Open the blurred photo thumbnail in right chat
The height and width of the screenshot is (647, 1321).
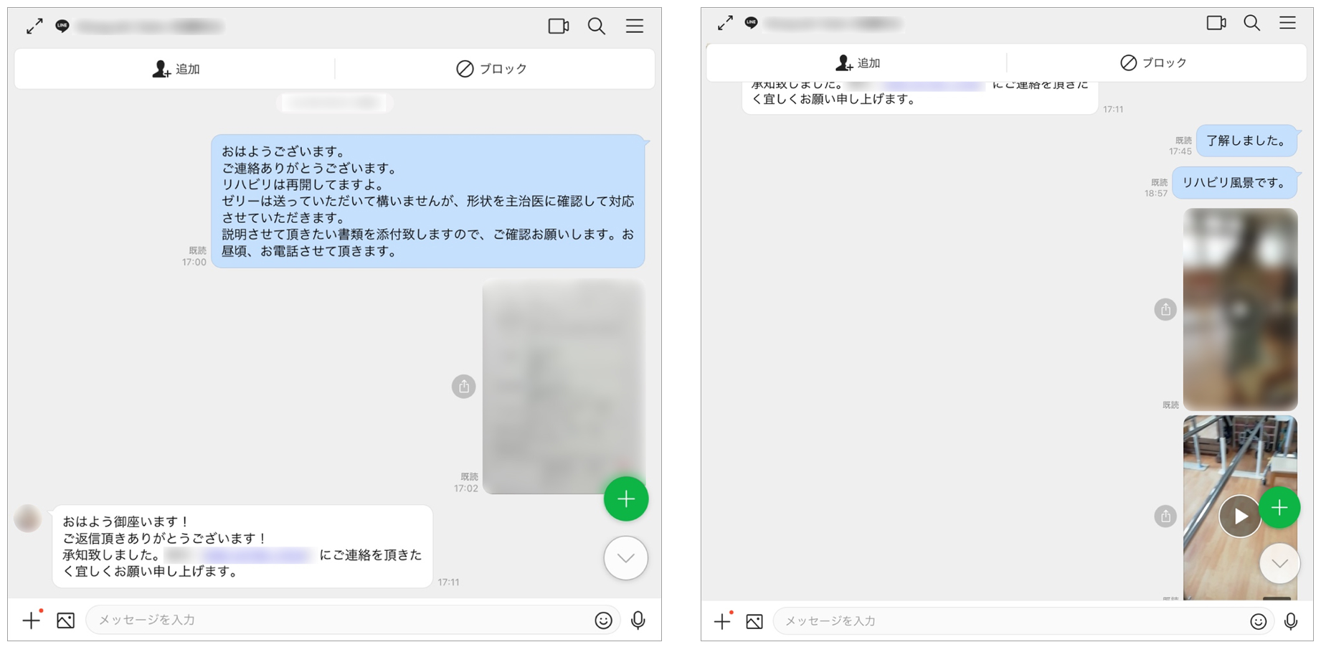point(1240,309)
